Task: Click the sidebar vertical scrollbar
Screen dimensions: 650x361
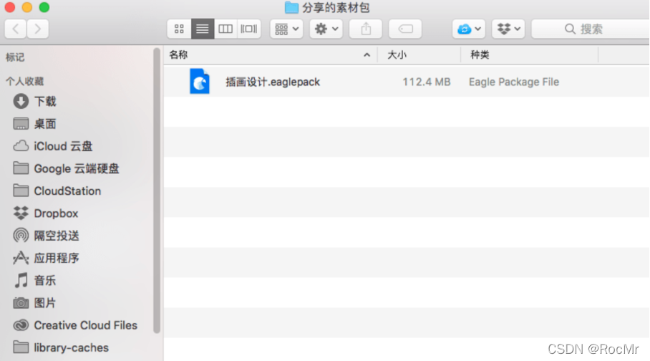Action: click(157, 191)
